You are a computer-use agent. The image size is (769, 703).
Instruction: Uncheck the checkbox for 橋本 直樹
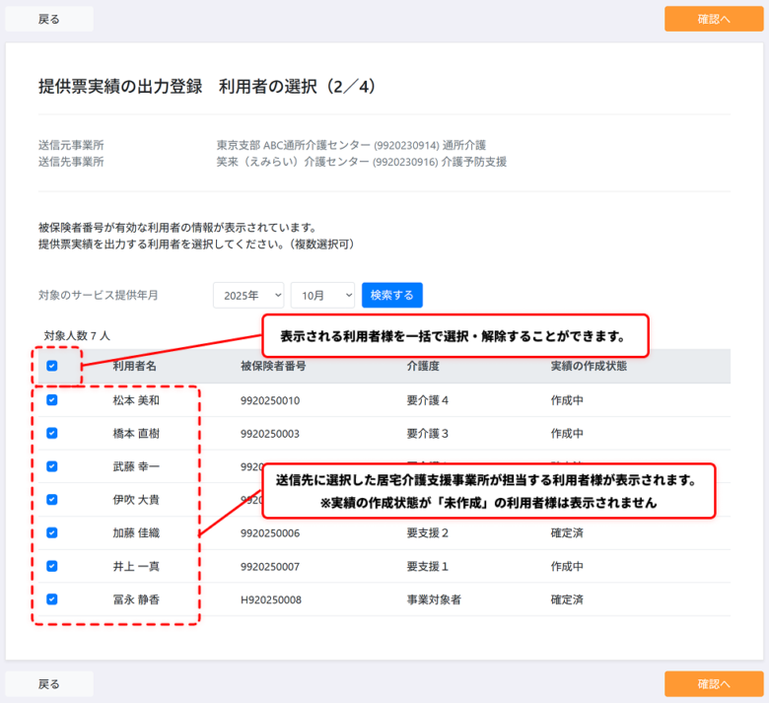pos(52,433)
